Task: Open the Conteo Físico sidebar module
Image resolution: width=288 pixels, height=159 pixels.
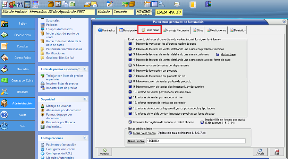Action: click(x=23, y=58)
